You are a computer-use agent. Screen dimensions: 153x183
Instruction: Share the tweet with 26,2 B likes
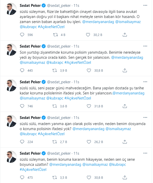[124, 142]
